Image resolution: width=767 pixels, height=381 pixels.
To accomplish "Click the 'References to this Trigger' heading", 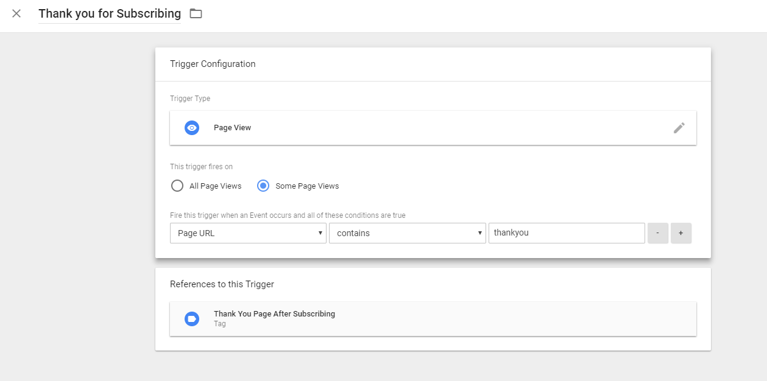I will [222, 284].
